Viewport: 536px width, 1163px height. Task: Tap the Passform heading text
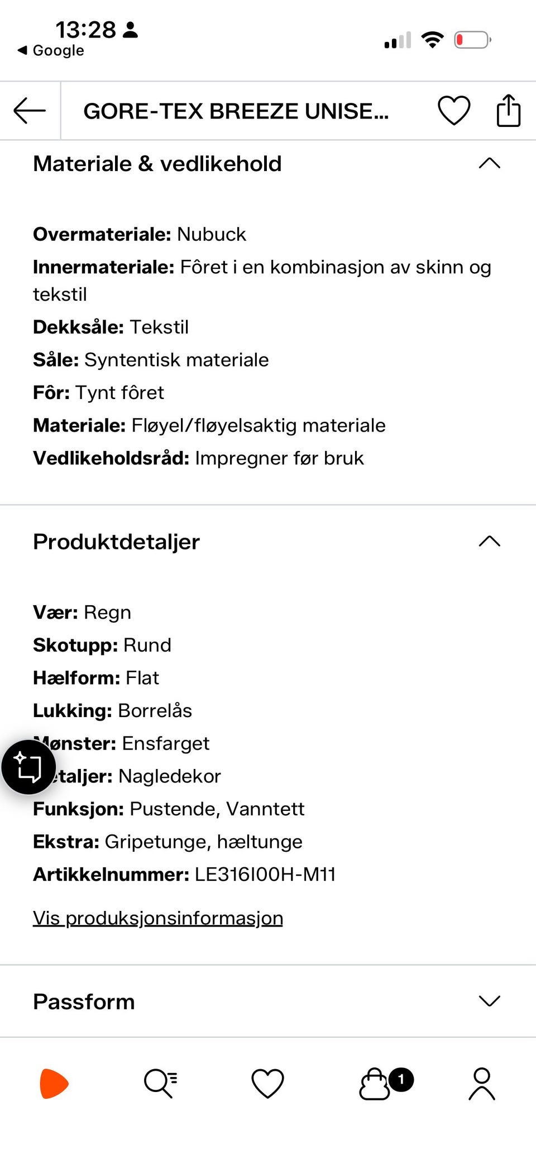pyautogui.click(x=84, y=1001)
